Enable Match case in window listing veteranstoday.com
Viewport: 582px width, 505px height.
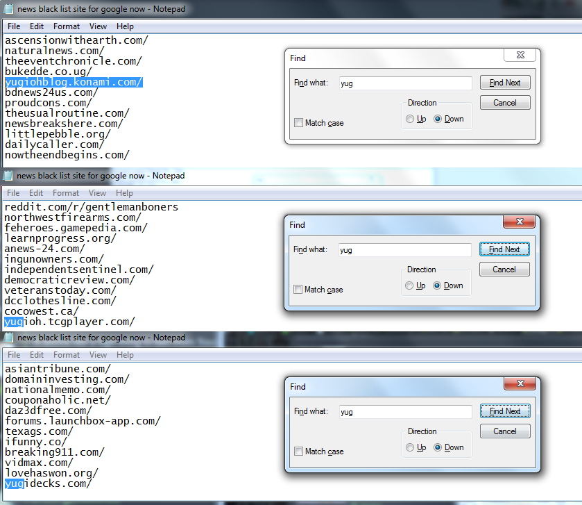tap(298, 290)
